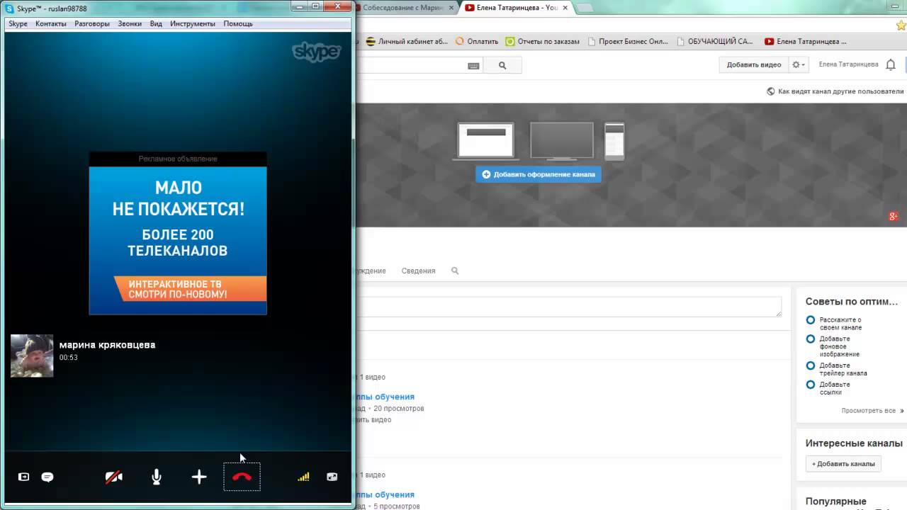
Task: Open the Skype menu in menu bar
Action: [18, 23]
